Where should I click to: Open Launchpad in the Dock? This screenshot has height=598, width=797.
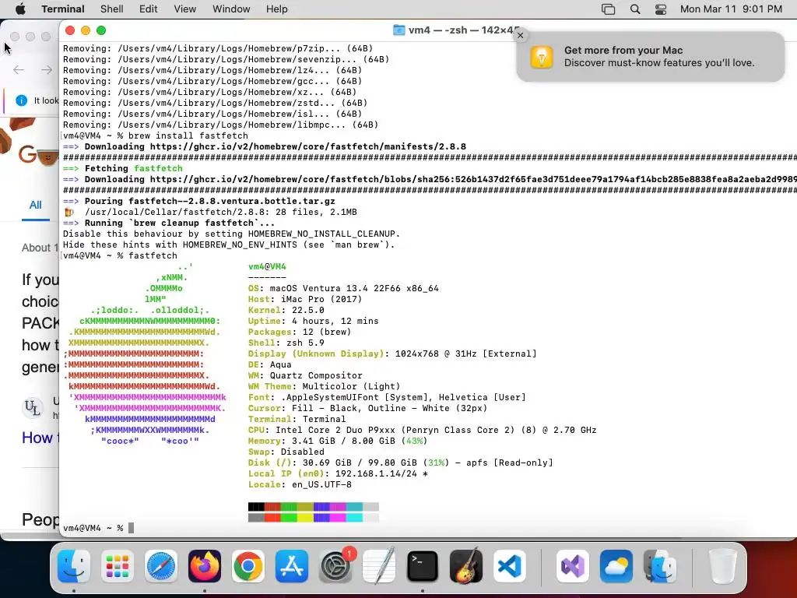(118, 565)
